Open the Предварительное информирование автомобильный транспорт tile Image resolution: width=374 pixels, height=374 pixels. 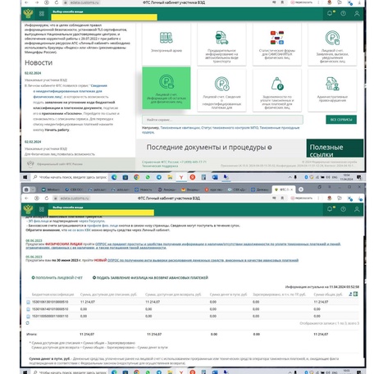pyautogui.click(x=221, y=43)
